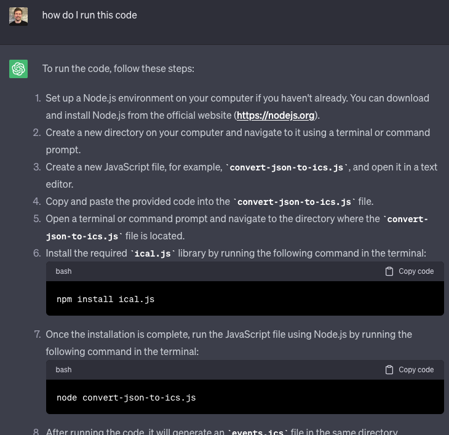Click the inline ical.js code in step 6
This screenshot has height=435, width=449.
(153, 253)
